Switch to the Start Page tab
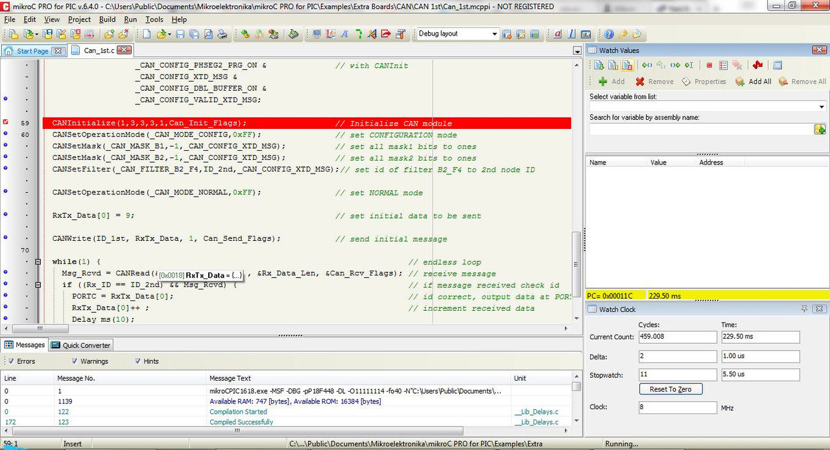The height and width of the screenshot is (450, 830). coord(32,51)
